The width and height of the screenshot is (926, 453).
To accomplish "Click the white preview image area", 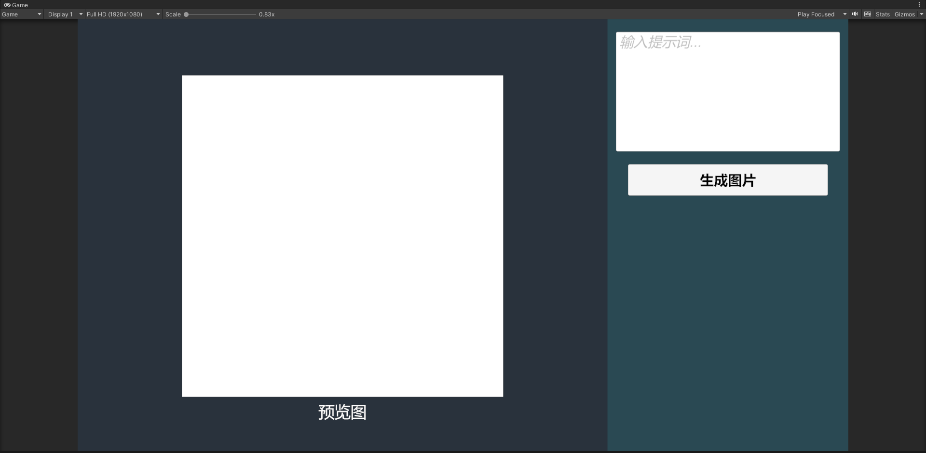I will [342, 236].
